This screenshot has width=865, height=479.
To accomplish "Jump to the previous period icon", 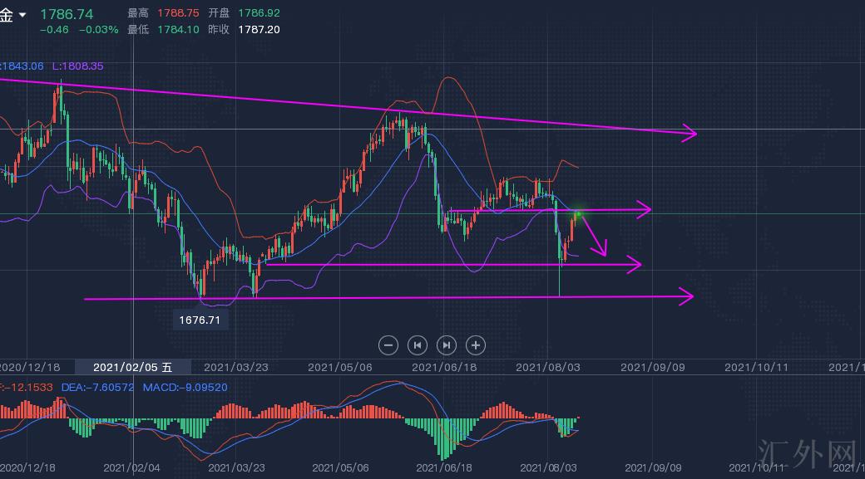I will click(x=418, y=345).
